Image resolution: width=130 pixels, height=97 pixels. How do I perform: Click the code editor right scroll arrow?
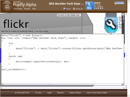point(123,84)
